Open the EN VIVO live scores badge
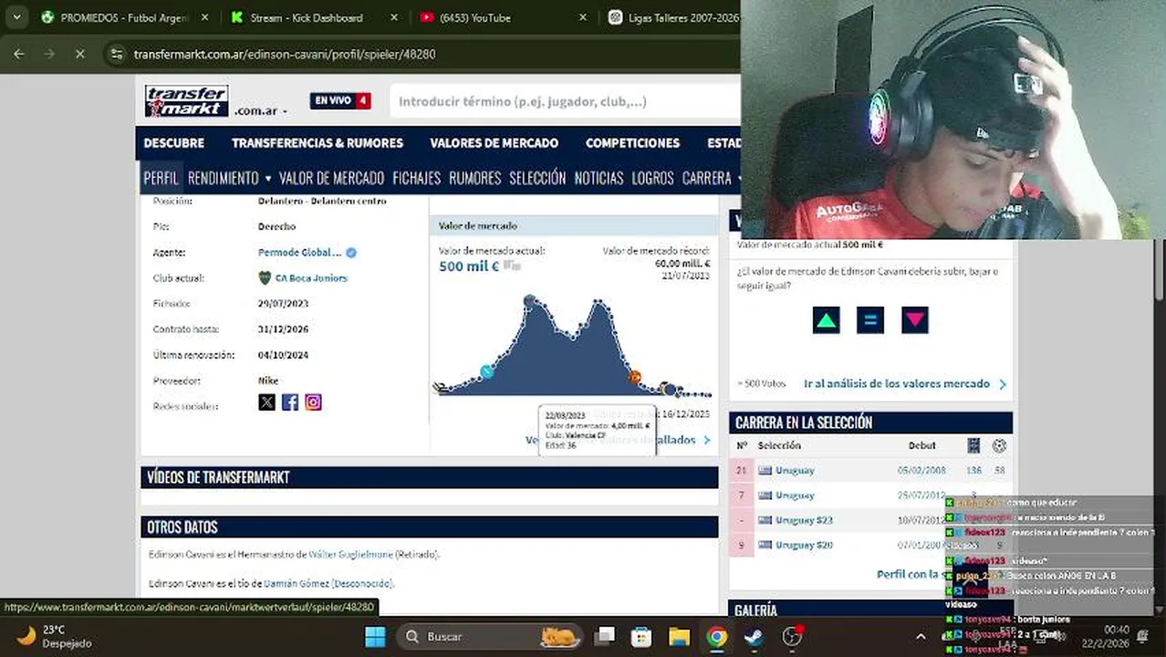Image resolution: width=1166 pixels, height=657 pixels. tap(340, 101)
